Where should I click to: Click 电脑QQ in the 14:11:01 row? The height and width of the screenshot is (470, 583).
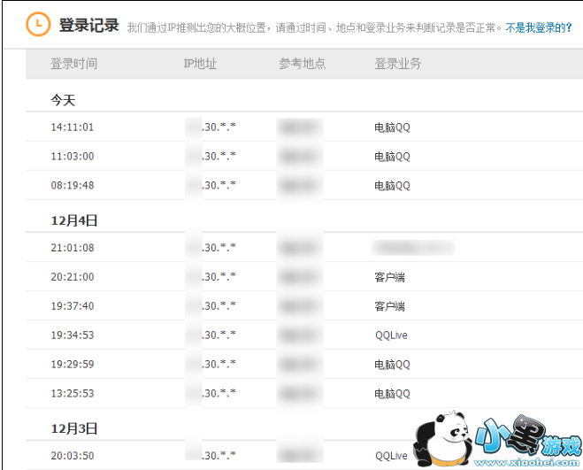coord(392,127)
